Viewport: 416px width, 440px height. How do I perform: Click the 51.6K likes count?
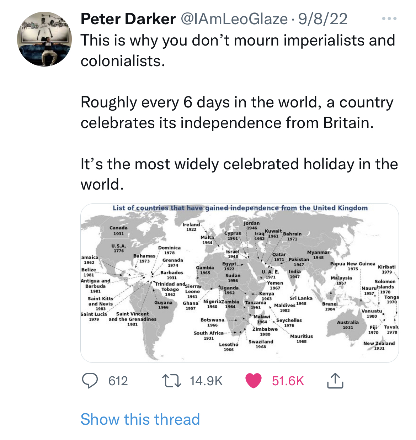click(x=288, y=381)
